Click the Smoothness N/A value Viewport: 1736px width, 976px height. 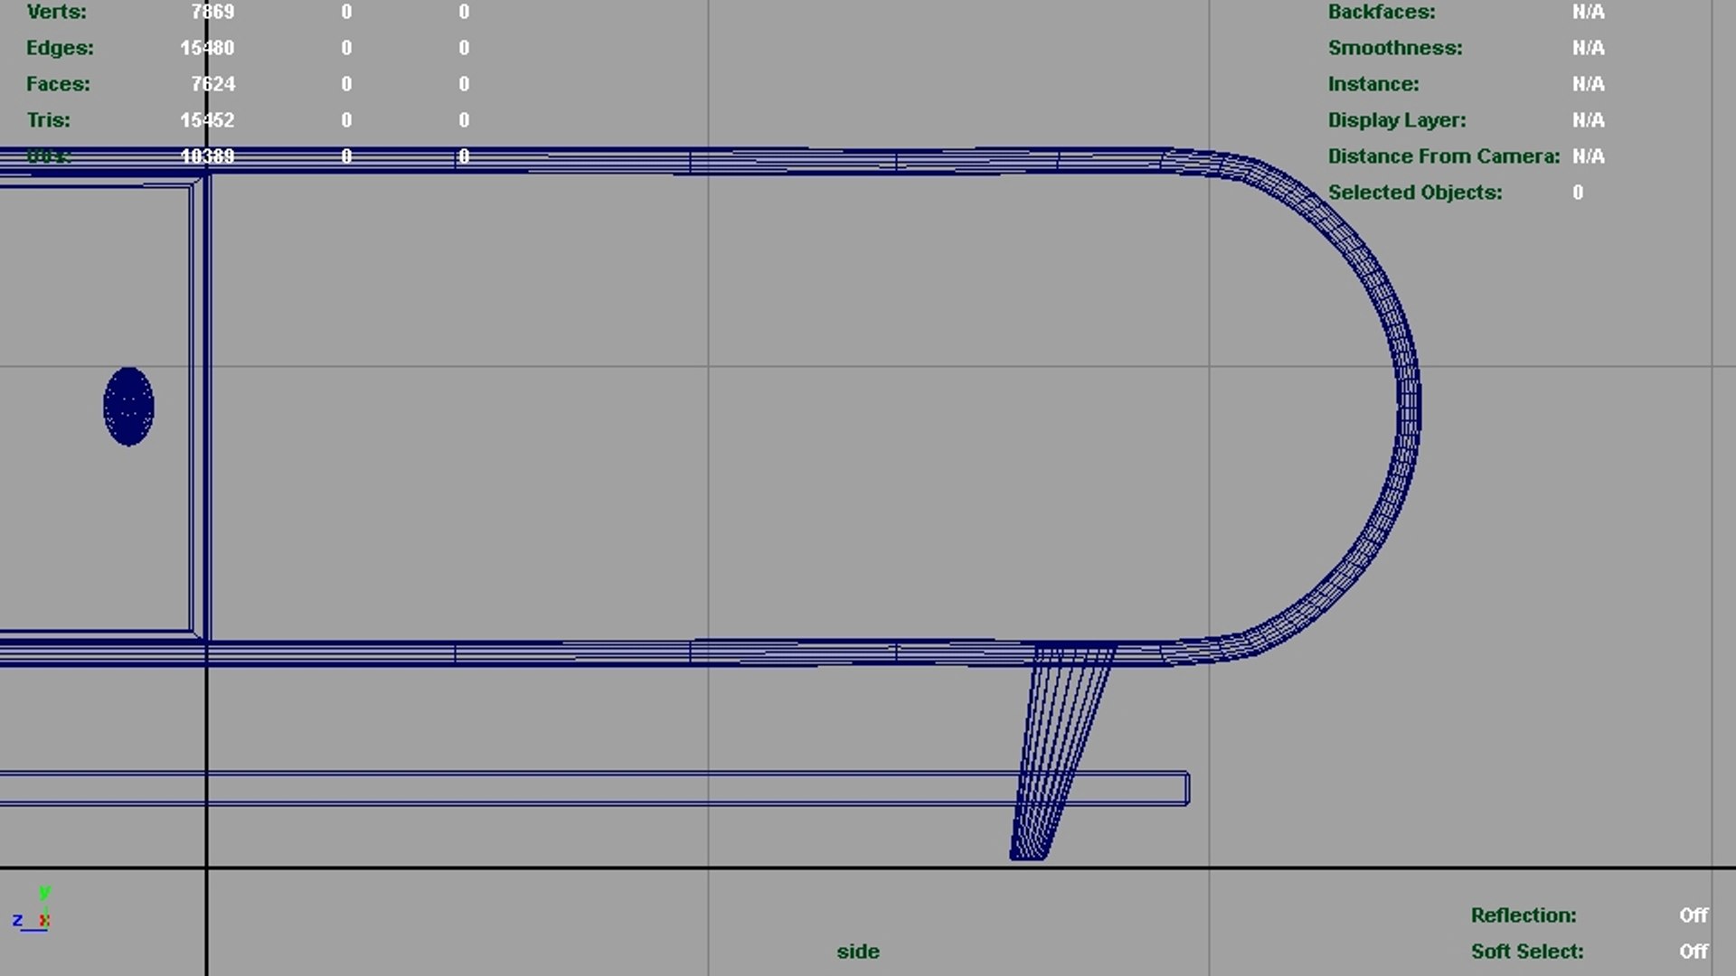[1588, 48]
